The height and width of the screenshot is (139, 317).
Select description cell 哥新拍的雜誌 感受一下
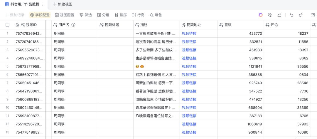tap(156, 83)
